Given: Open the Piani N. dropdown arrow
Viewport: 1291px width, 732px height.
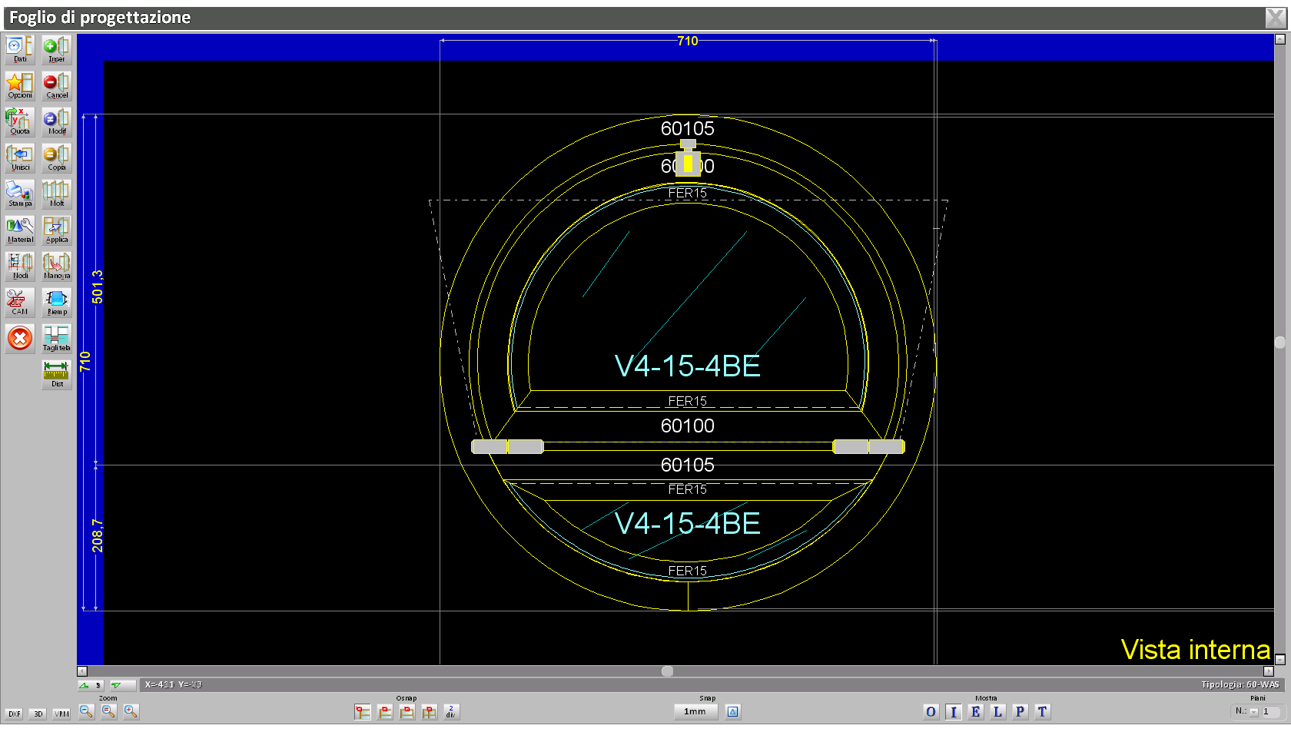Looking at the screenshot, I should (x=1254, y=712).
